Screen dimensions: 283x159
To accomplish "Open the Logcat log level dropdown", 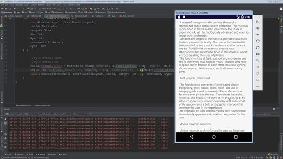I will (x=80, y=114).
